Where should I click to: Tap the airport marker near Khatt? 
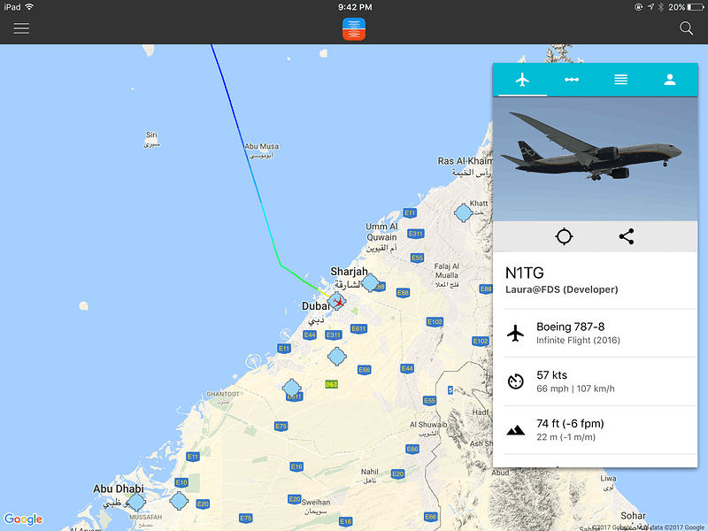click(463, 212)
